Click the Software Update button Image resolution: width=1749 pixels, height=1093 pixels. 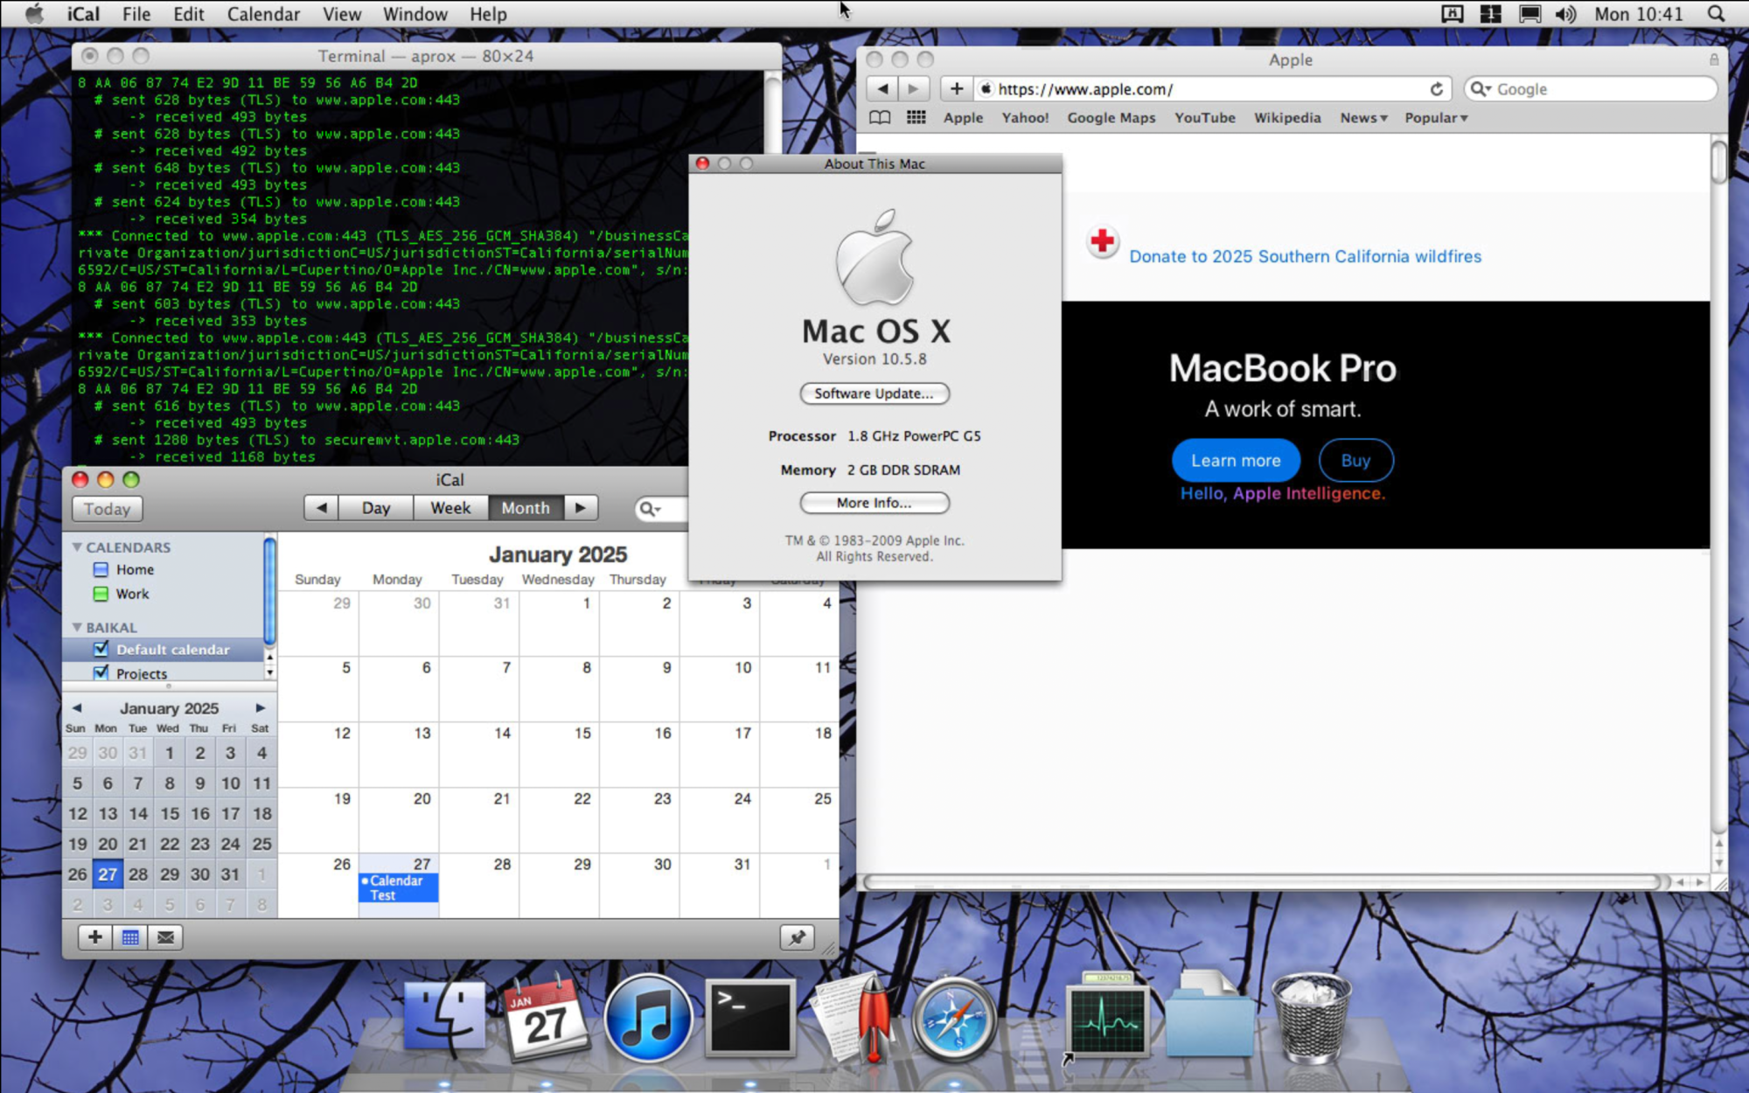tap(874, 393)
